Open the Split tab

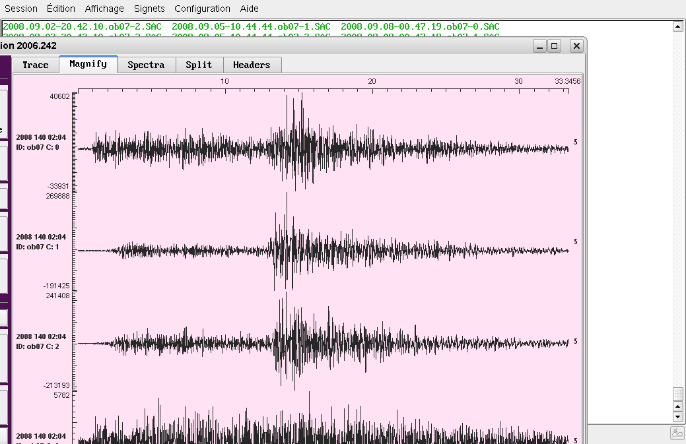[x=199, y=65]
